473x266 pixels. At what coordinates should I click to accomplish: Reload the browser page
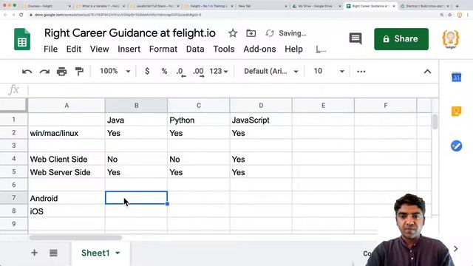pos(21,15)
